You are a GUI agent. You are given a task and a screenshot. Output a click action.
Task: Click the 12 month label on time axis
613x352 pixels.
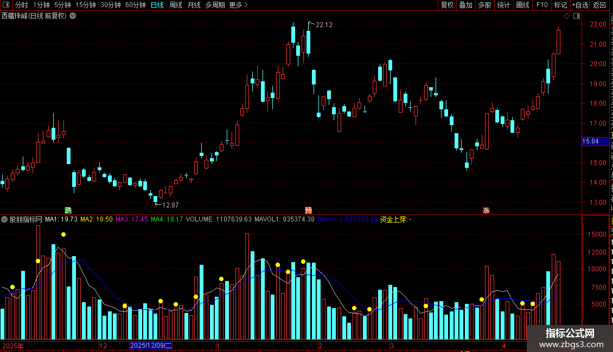[x=103, y=346]
